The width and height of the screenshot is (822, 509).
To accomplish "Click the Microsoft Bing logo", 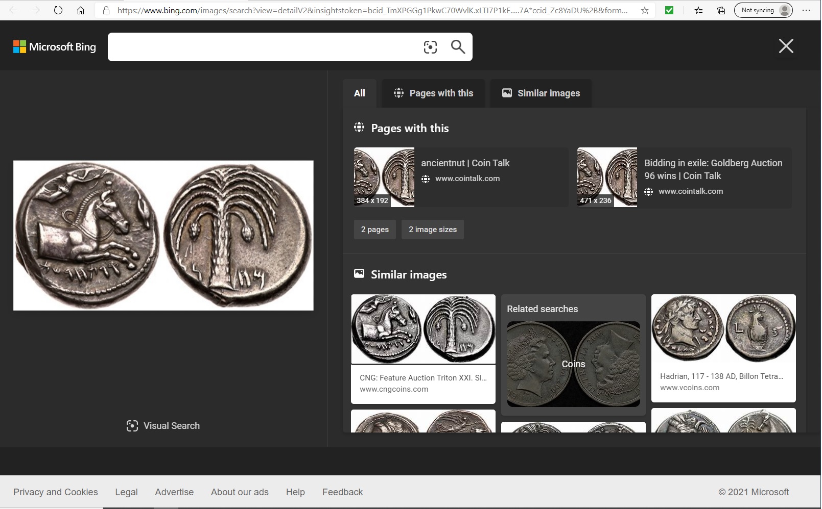I will (55, 47).
